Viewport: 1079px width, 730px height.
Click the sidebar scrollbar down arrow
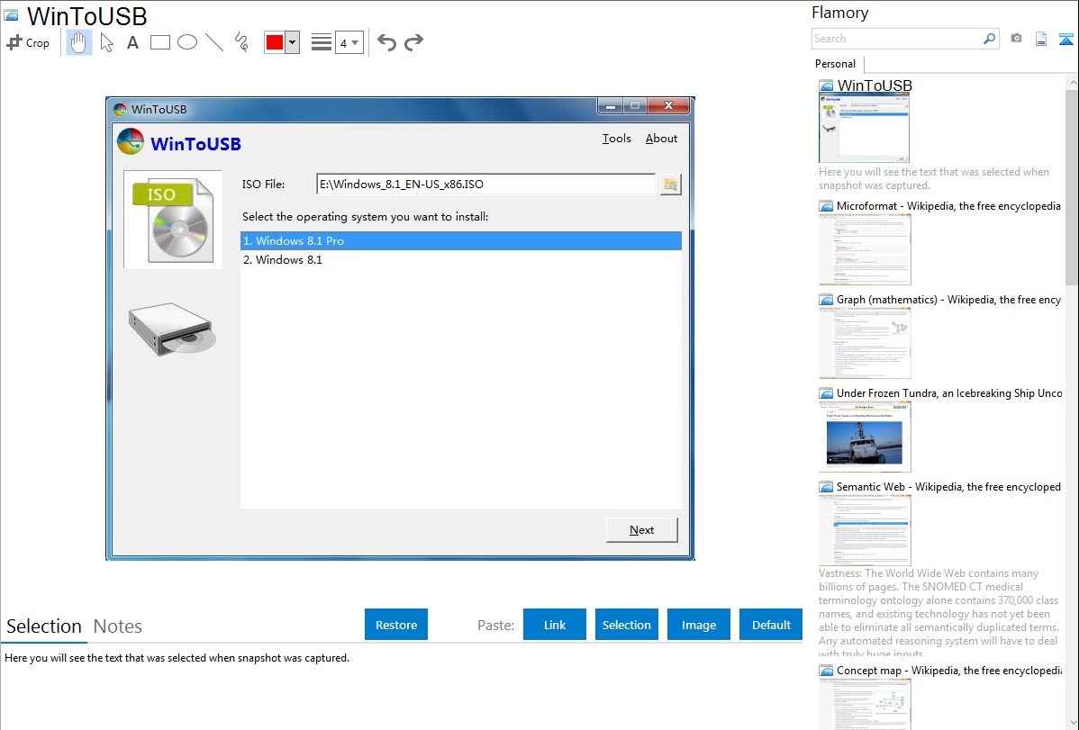1072,723
